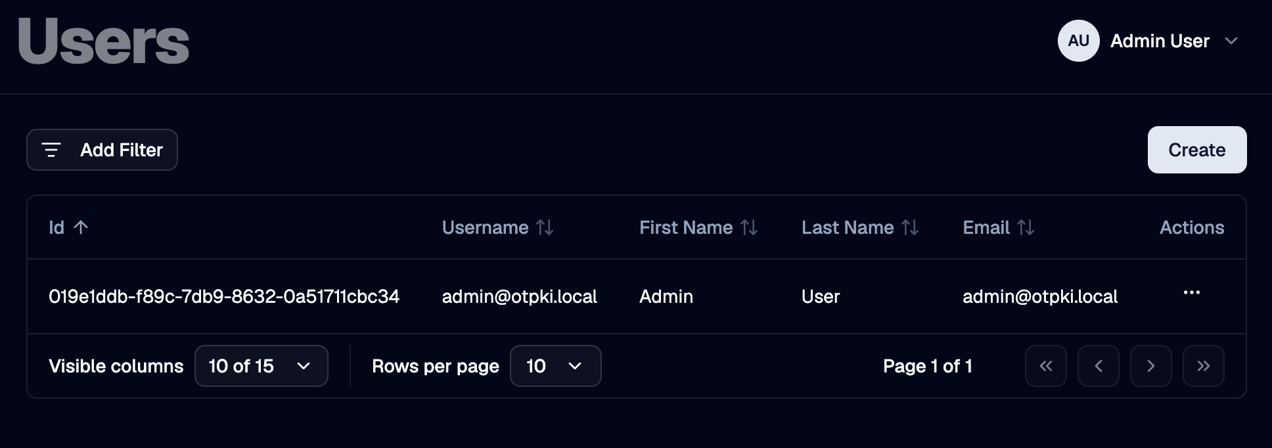Sort the table by Email
This screenshot has width=1272, height=448.
click(x=999, y=227)
